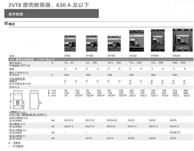Select the 'VT630' model label
The width and height of the screenshot is (194, 151).
(x=176, y=56)
